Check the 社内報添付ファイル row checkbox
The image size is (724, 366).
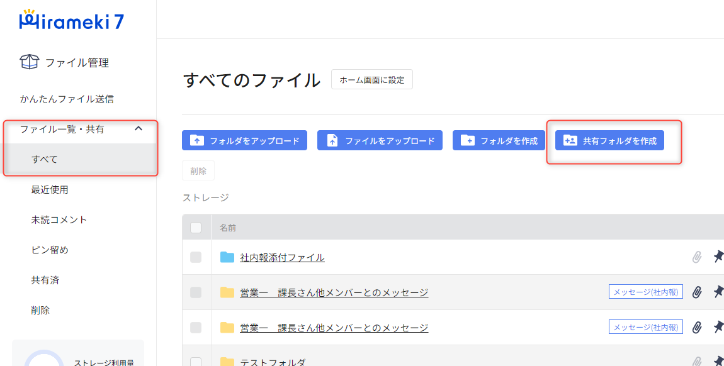(196, 257)
